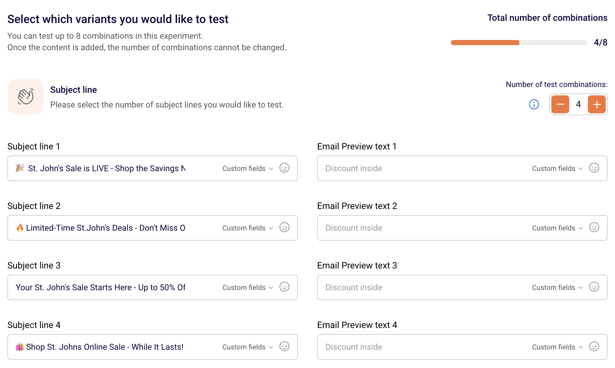Open emoji picker for Subject line 1
This screenshot has width=615, height=368.
[284, 168]
